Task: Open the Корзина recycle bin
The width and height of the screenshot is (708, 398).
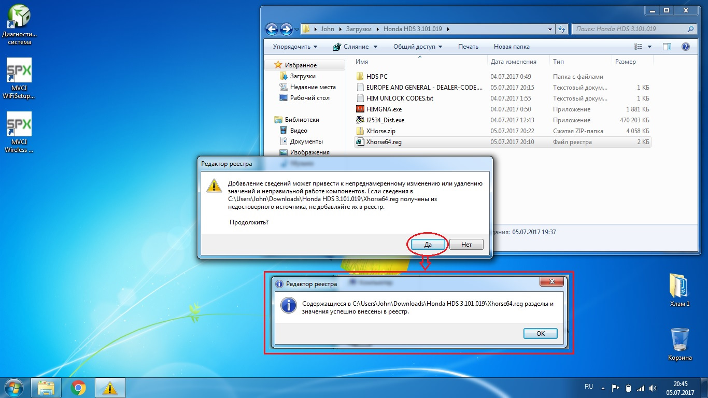Action: 679,344
